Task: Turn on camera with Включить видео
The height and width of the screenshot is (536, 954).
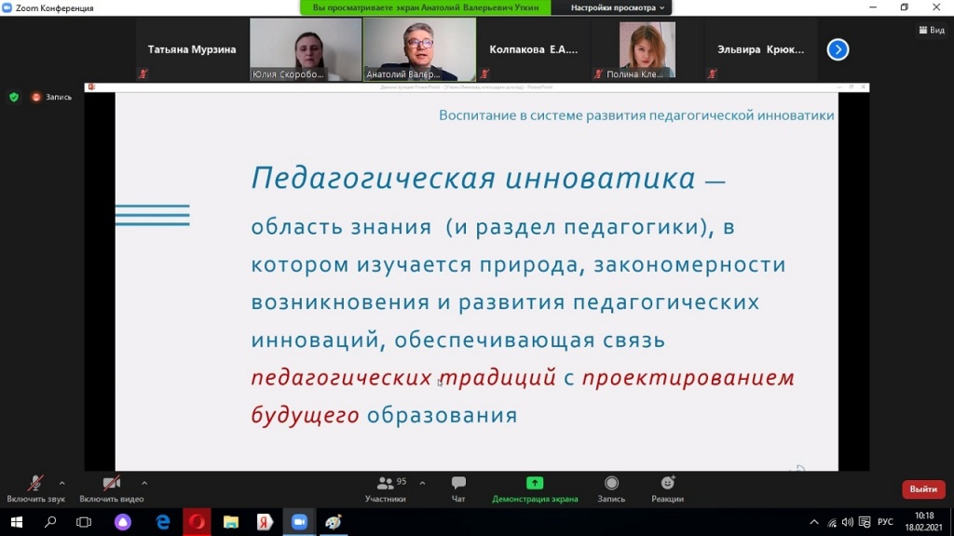Action: coord(111,484)
